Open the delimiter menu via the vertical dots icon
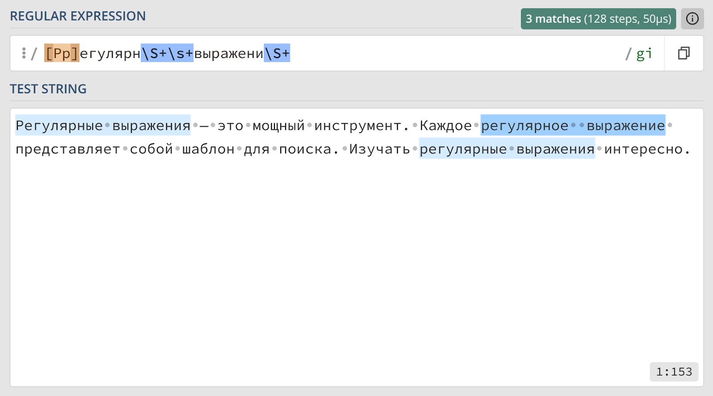Viewport: 713px width, 396px height. pos(24,54)
